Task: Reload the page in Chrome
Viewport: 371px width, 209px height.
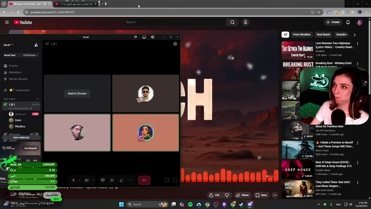Action: [x=18, y=12]
